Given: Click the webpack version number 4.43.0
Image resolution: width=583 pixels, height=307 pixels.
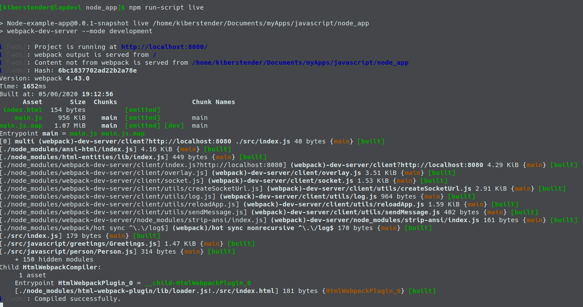Looking at the screenshot, I should [77, 78].
